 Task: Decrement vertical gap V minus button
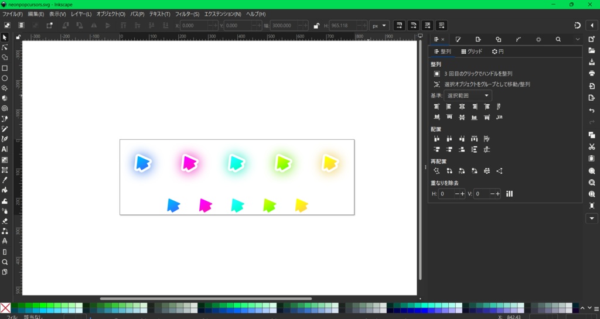pyautogui.click(x=492, y=194)
